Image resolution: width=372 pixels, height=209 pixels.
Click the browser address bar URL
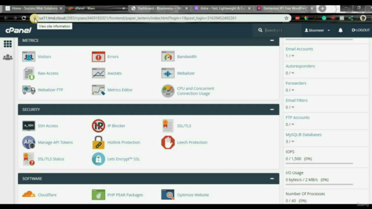point(138,18)
